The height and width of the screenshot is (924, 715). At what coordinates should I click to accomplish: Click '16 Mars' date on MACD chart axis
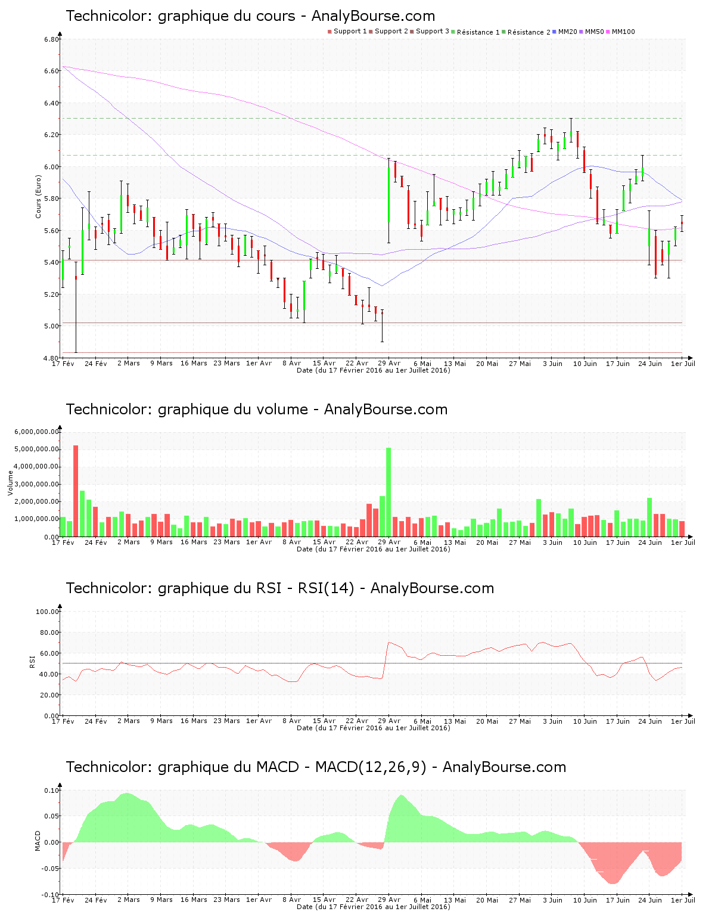coord(194,900)
